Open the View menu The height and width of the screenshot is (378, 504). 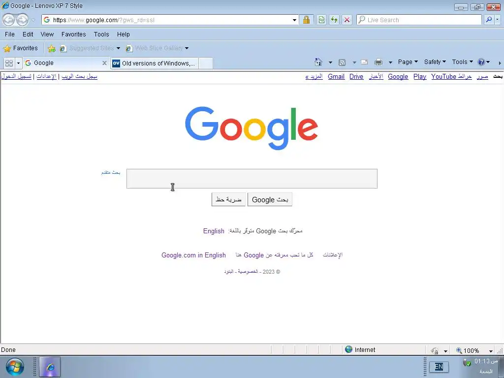[47, 34]
